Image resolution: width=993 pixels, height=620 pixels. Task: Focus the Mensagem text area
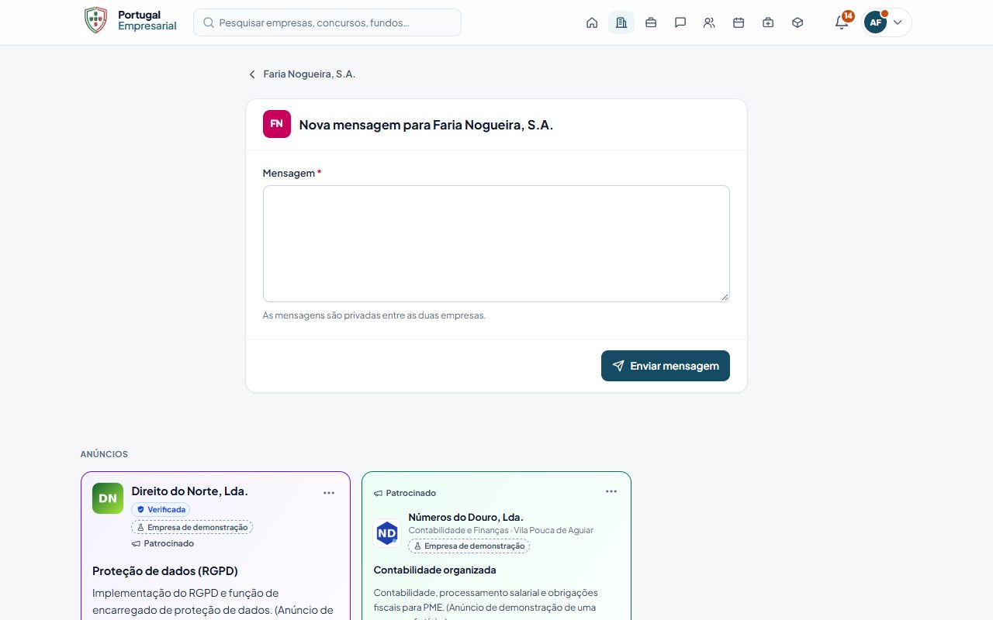coord(496,243)
